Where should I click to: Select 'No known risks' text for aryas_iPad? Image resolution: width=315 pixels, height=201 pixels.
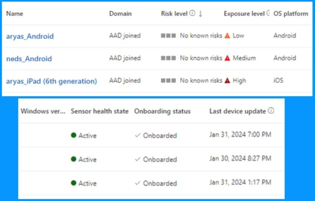[201, 81]
